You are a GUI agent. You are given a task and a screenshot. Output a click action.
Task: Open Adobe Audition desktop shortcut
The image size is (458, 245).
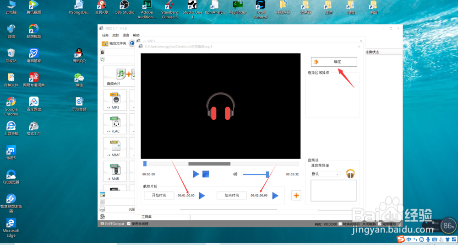coord(147,10)
